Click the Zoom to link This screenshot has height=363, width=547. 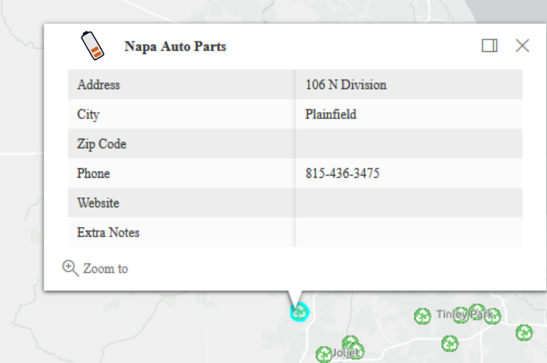click(95, 269)
